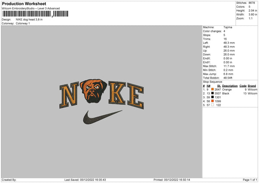
Task: Click the 'Color changes:' label
Action: 212,31
